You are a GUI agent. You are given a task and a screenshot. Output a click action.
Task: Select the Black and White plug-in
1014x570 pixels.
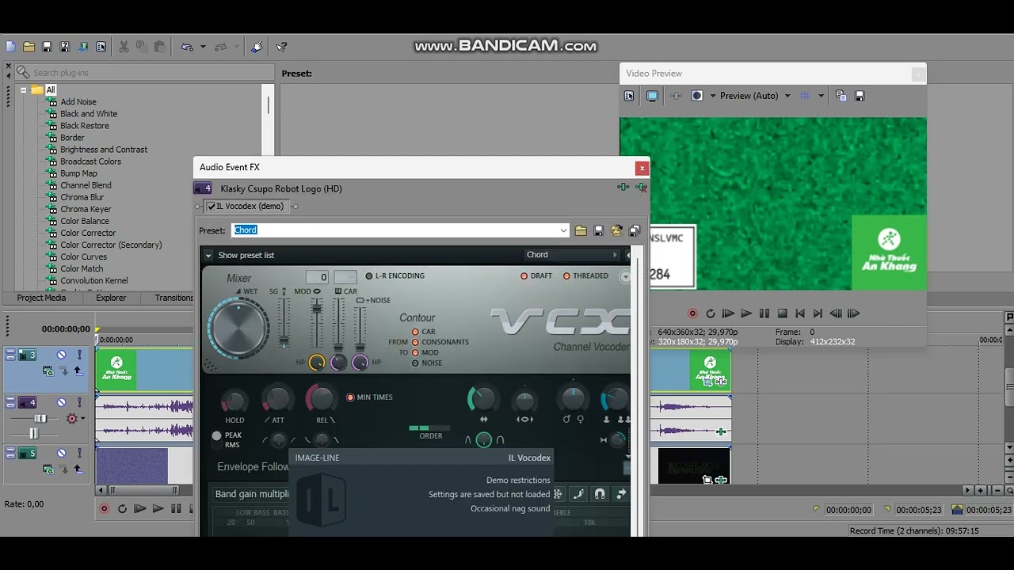pos(89,113)
